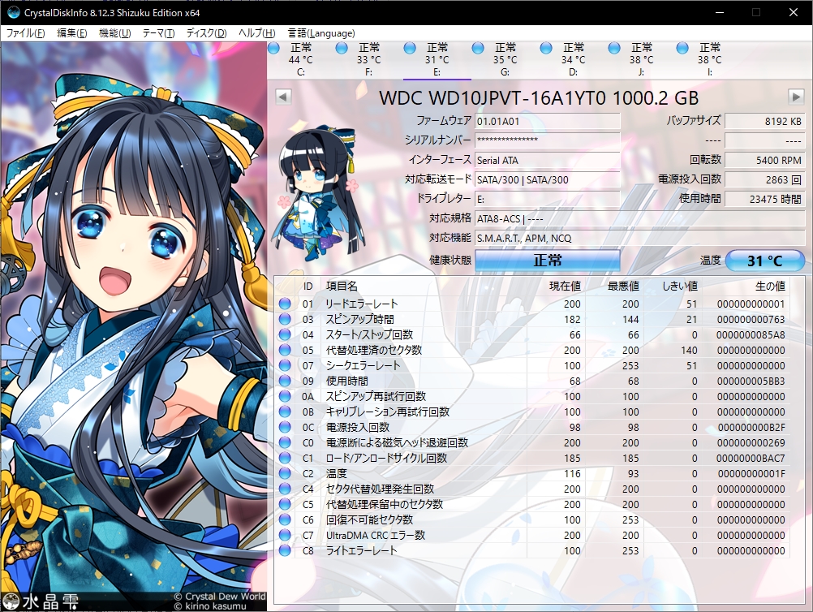Go to previous disk with left arrow
The height and width of the screenshot is (612, 813).
[x=283, y=97]
